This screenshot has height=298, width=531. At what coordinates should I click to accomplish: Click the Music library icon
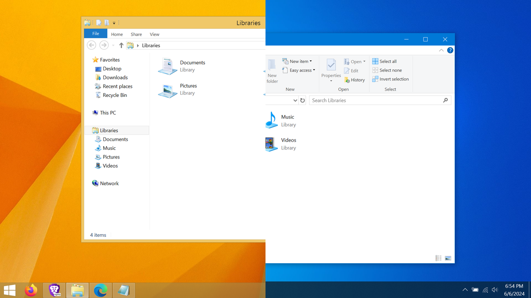tap(271, 120)
